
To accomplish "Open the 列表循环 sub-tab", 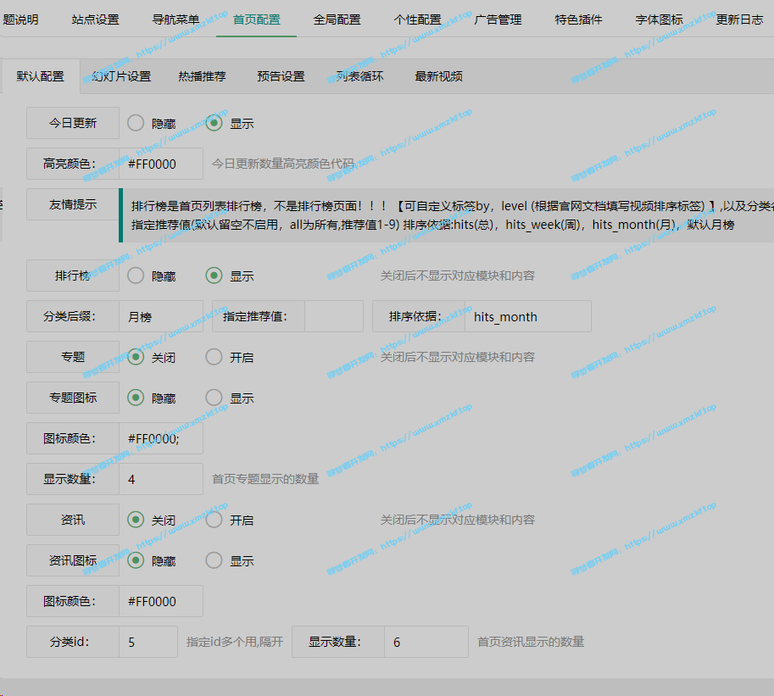I will [x=359, y=76].
